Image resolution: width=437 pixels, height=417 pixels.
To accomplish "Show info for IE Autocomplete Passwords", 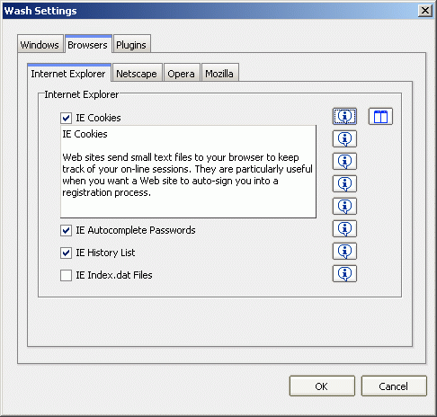I will pos(344,228).
